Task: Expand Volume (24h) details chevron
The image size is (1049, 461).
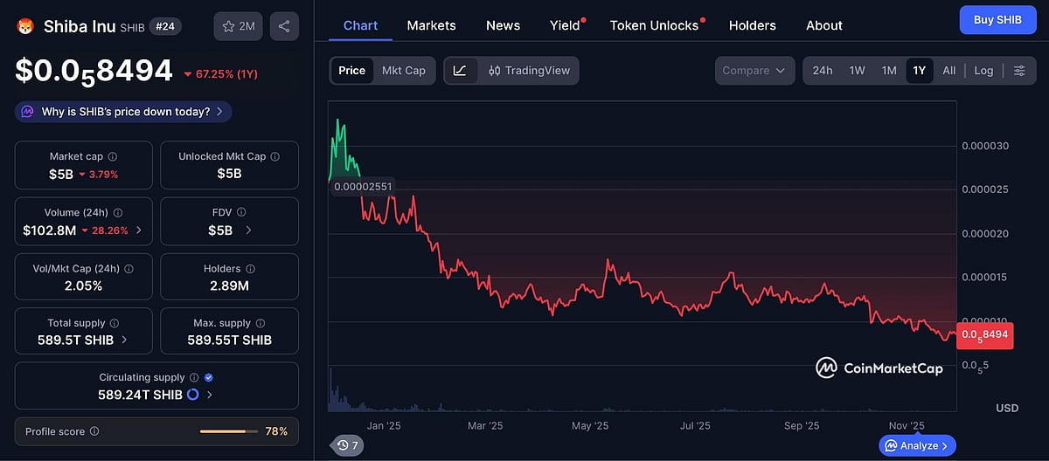Action: click(x=139, y=230)
